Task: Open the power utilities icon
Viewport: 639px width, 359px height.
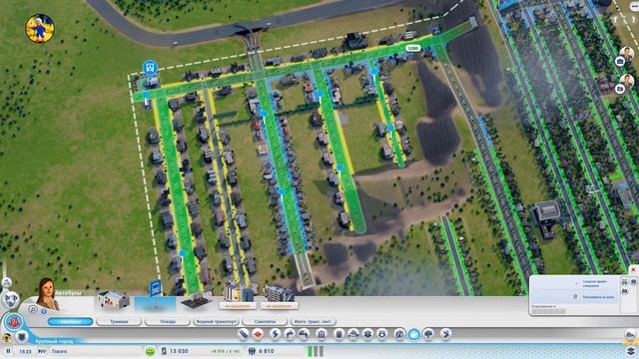Action: pyautogui.click(x=276, y=334)
